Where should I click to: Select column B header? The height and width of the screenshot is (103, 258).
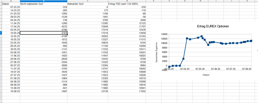[44, 1]
